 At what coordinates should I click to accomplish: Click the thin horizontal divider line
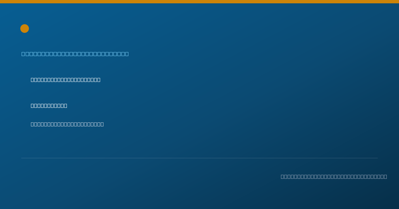click(199, 158)
